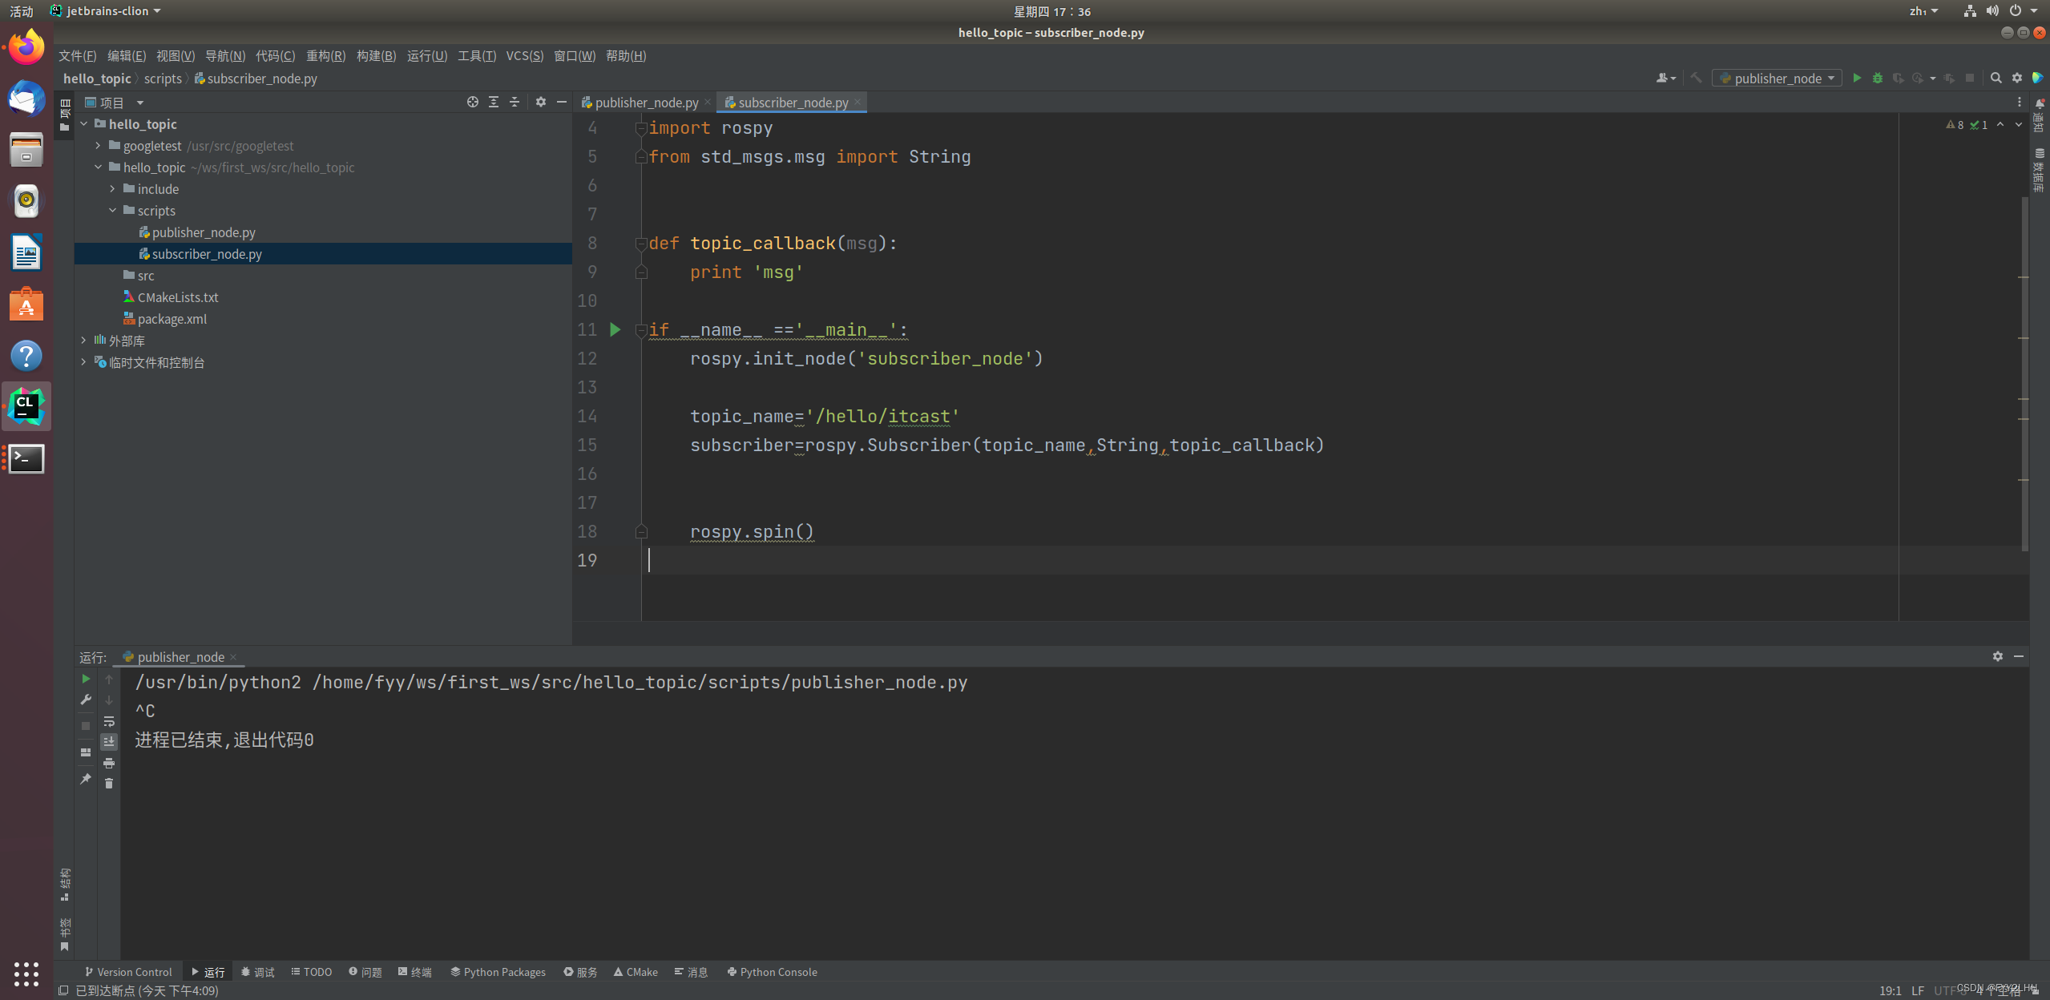Select CMakeLists.txt in the project tree
Viewport: 2050px width, 1000px height.
click(x=177, y=297)
